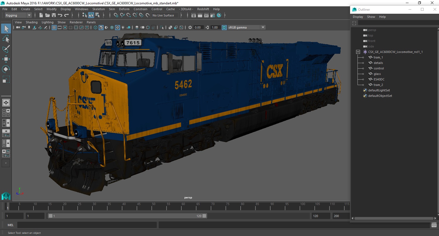Image resolution: width=439 pixels, height=236 pixels.
Task: Activate the Lasso Select tool
Action: tap(6, 39)
